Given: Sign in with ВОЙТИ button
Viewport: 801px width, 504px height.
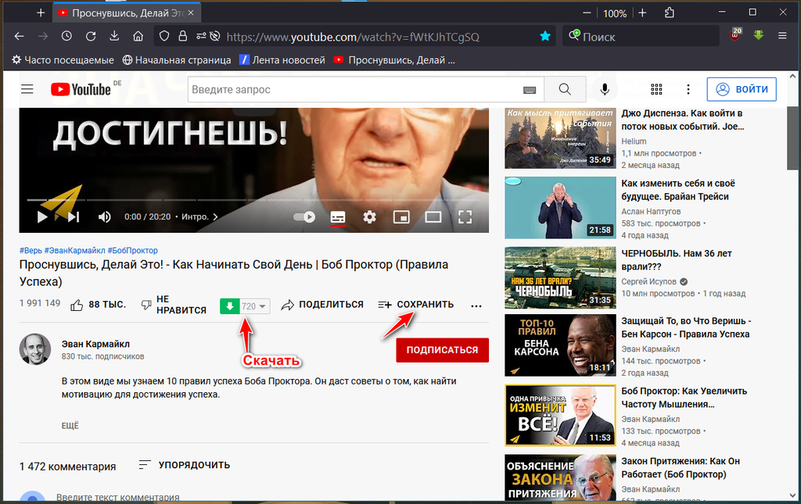Looking at the screenshot, I should coord(742,89).
